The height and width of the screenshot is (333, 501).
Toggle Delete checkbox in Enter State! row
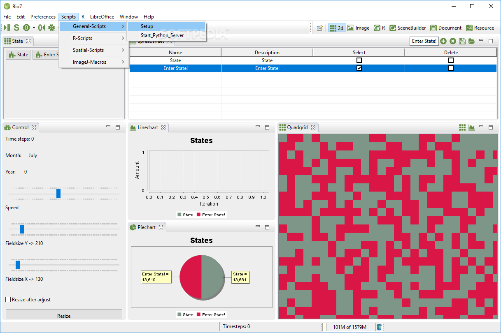(x=451, y=68)
